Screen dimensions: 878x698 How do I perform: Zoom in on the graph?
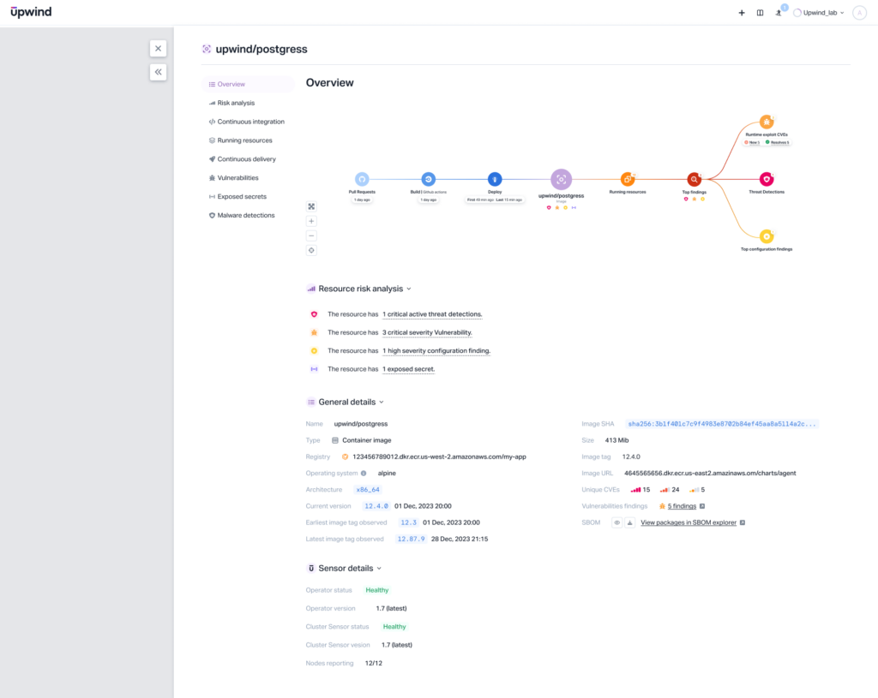(311, 222)
